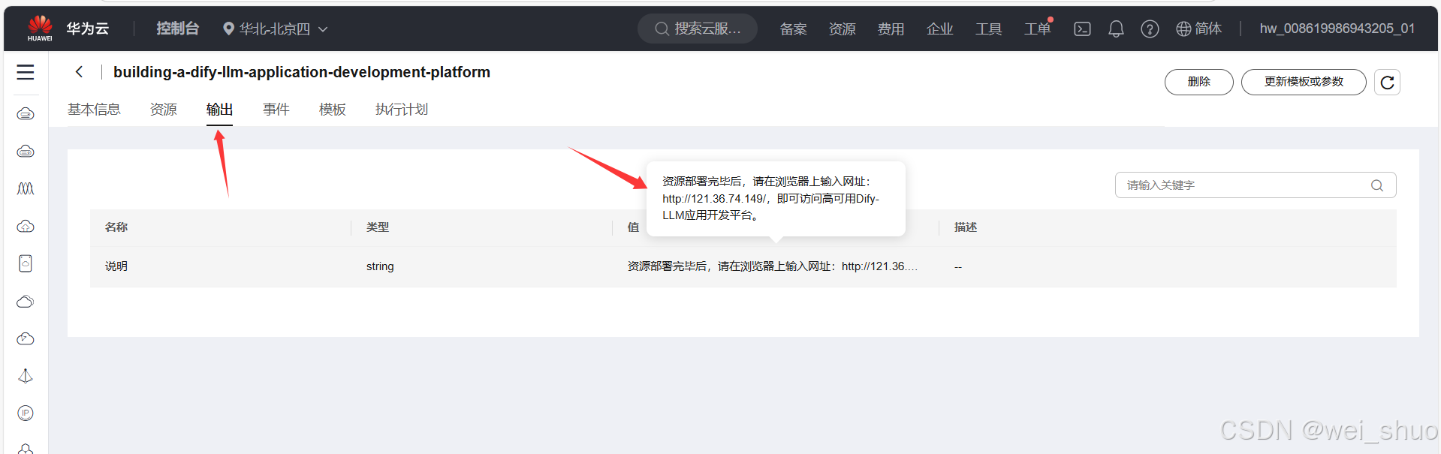Open the plain cloud sidebar icon
The image size is (1441, 454).
tap(26, 301)
